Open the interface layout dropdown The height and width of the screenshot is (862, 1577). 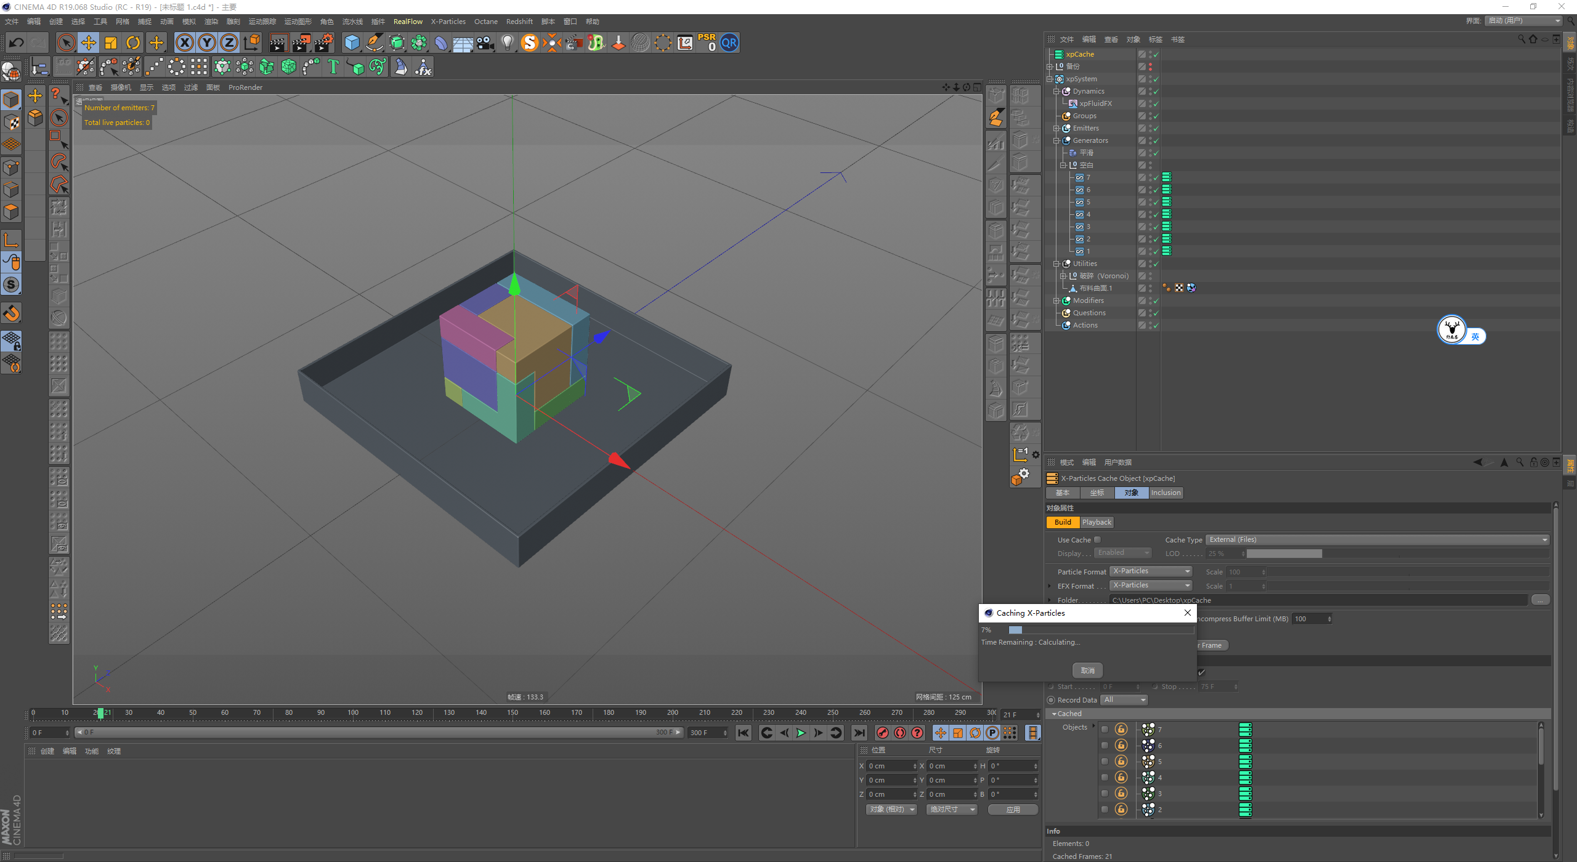[x=1524, y=21]
